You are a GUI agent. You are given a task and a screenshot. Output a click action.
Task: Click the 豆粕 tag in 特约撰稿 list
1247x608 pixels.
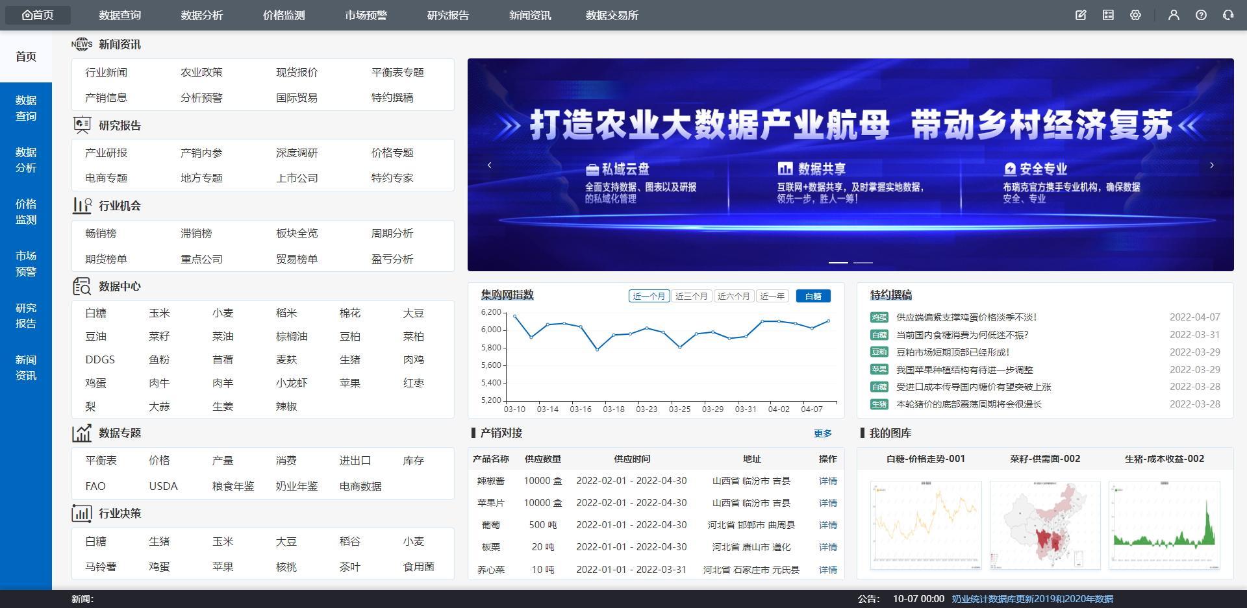(879, 352)
